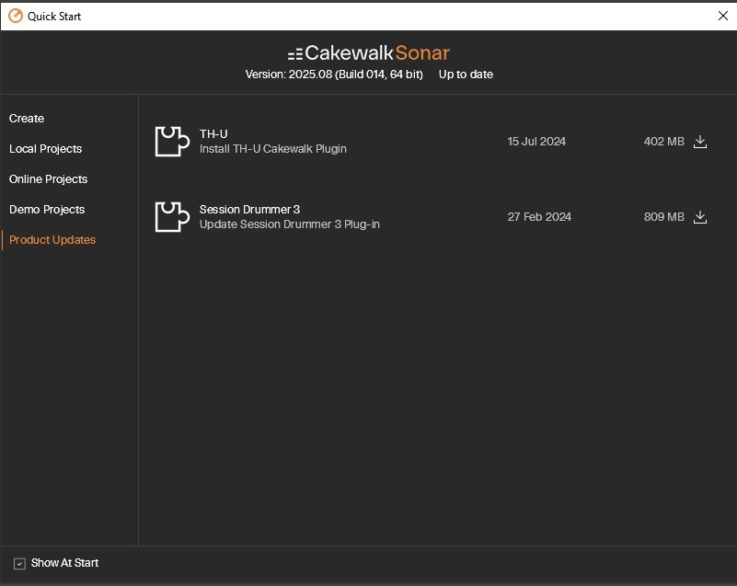Switch to Online Projects
The width and height of the screenshot is (737, 586).
point(49,179)
